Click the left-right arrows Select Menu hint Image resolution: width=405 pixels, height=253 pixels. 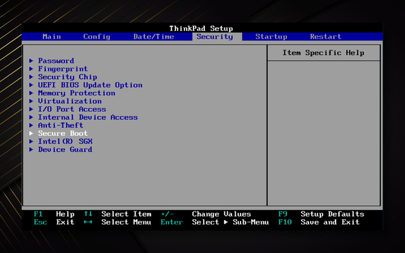click(x=117, y=222)
